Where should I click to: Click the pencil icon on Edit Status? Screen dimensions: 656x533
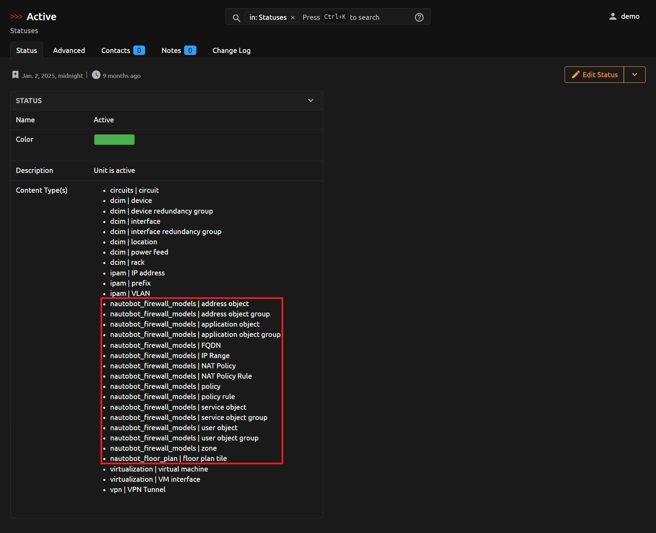576,74
